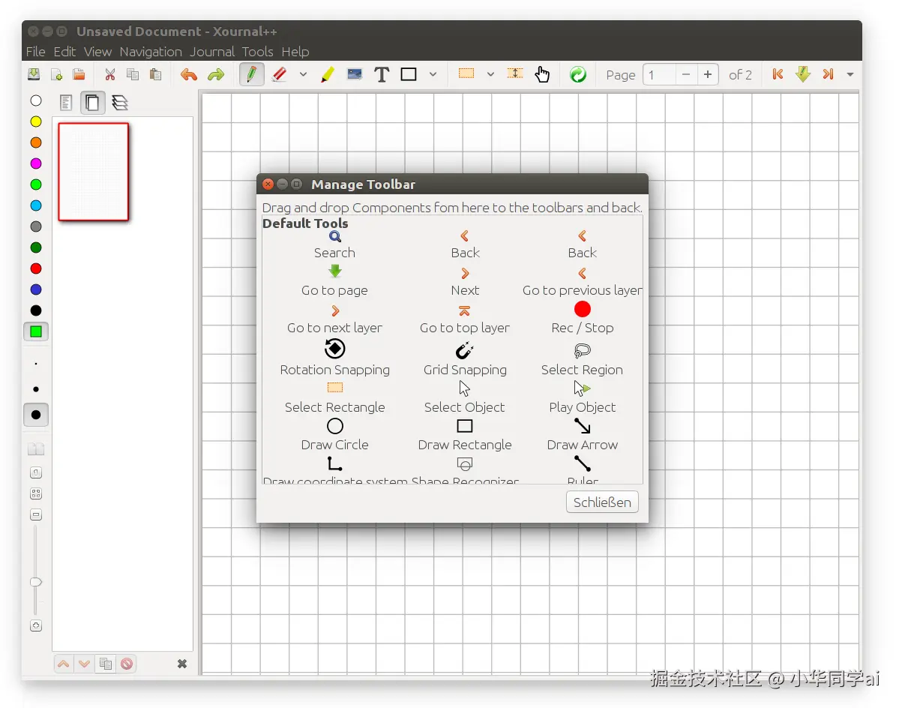
Task: Select the fine pen thickness dot
Action: (36, 364)
